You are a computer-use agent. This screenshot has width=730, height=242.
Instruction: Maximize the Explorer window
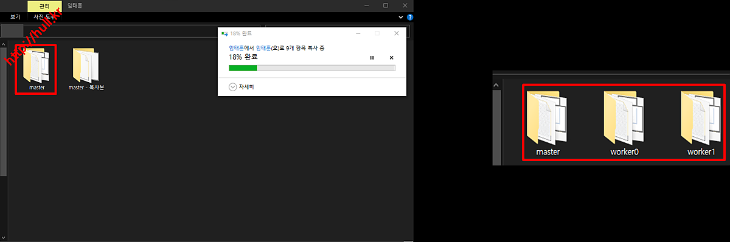(x=386, y=5)
